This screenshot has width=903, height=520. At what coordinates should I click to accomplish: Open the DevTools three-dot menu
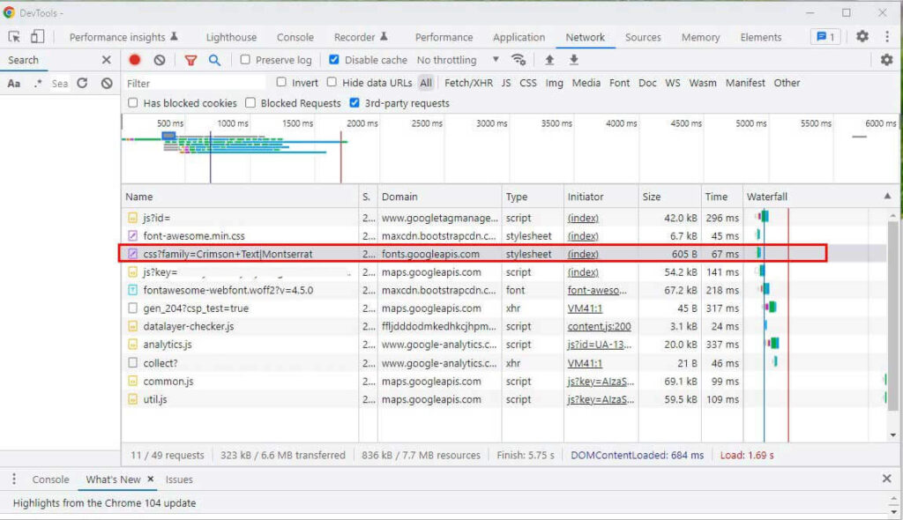click(x=886, y=36)
